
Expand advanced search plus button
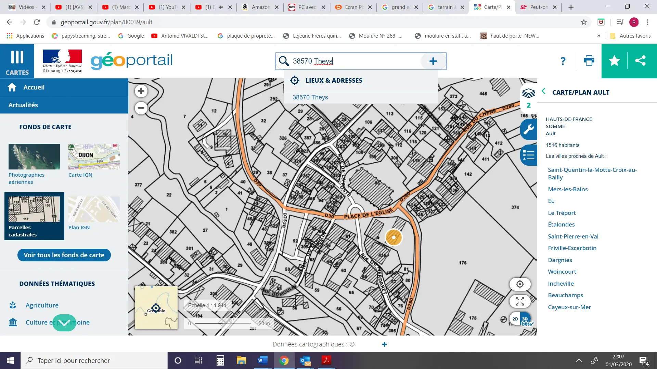[x=433, y=61]
